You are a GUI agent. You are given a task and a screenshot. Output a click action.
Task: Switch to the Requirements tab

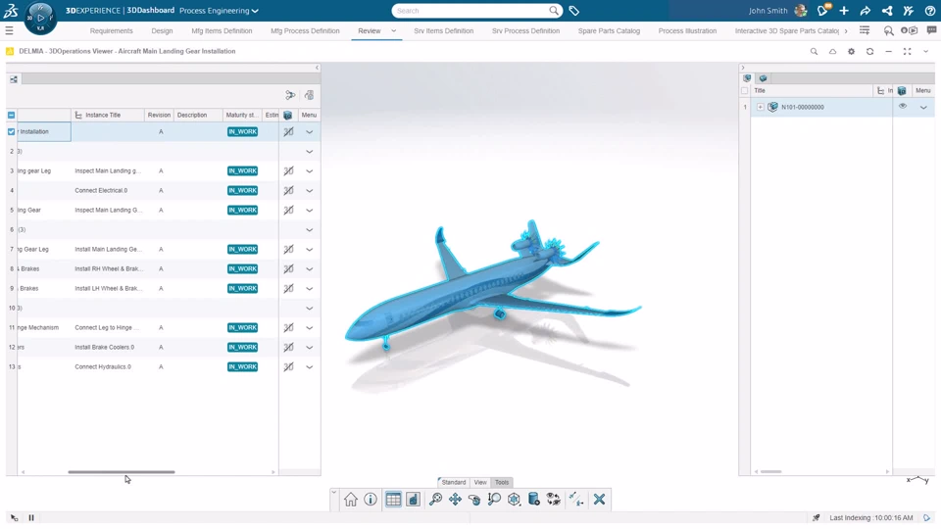click(111, 30)
